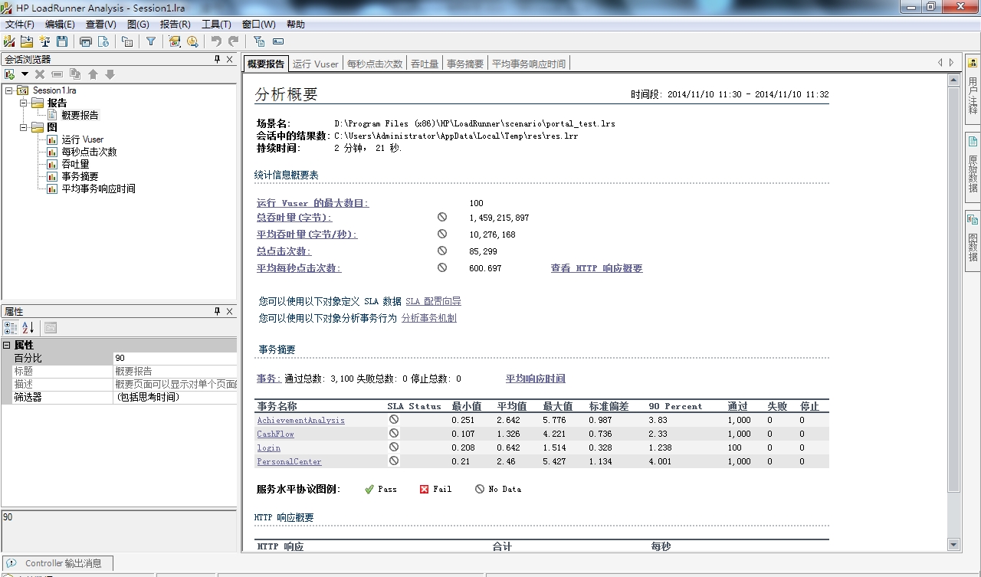Screen dimensions: 981x577
Task: Click the tab scroll right arrow
Action: (x=952, y=63)
